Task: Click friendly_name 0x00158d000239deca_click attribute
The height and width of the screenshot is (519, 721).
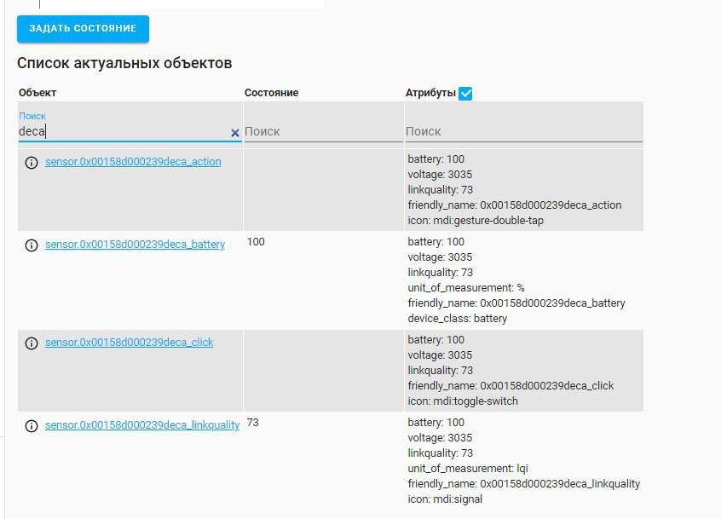Action: (510, 386)
